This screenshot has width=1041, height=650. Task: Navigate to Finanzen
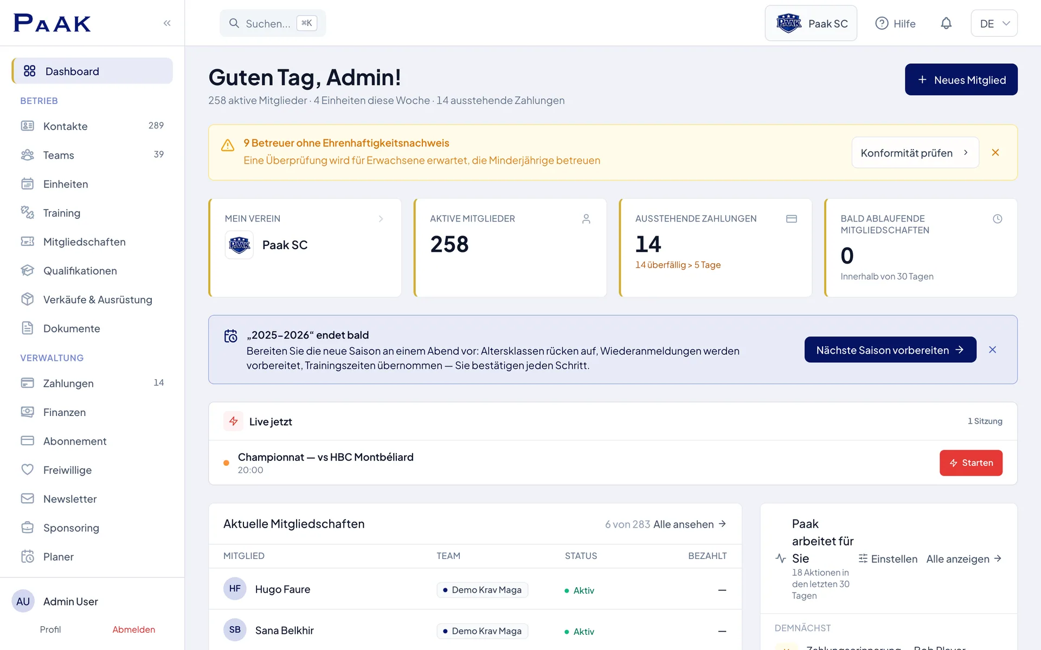[92, 412]
